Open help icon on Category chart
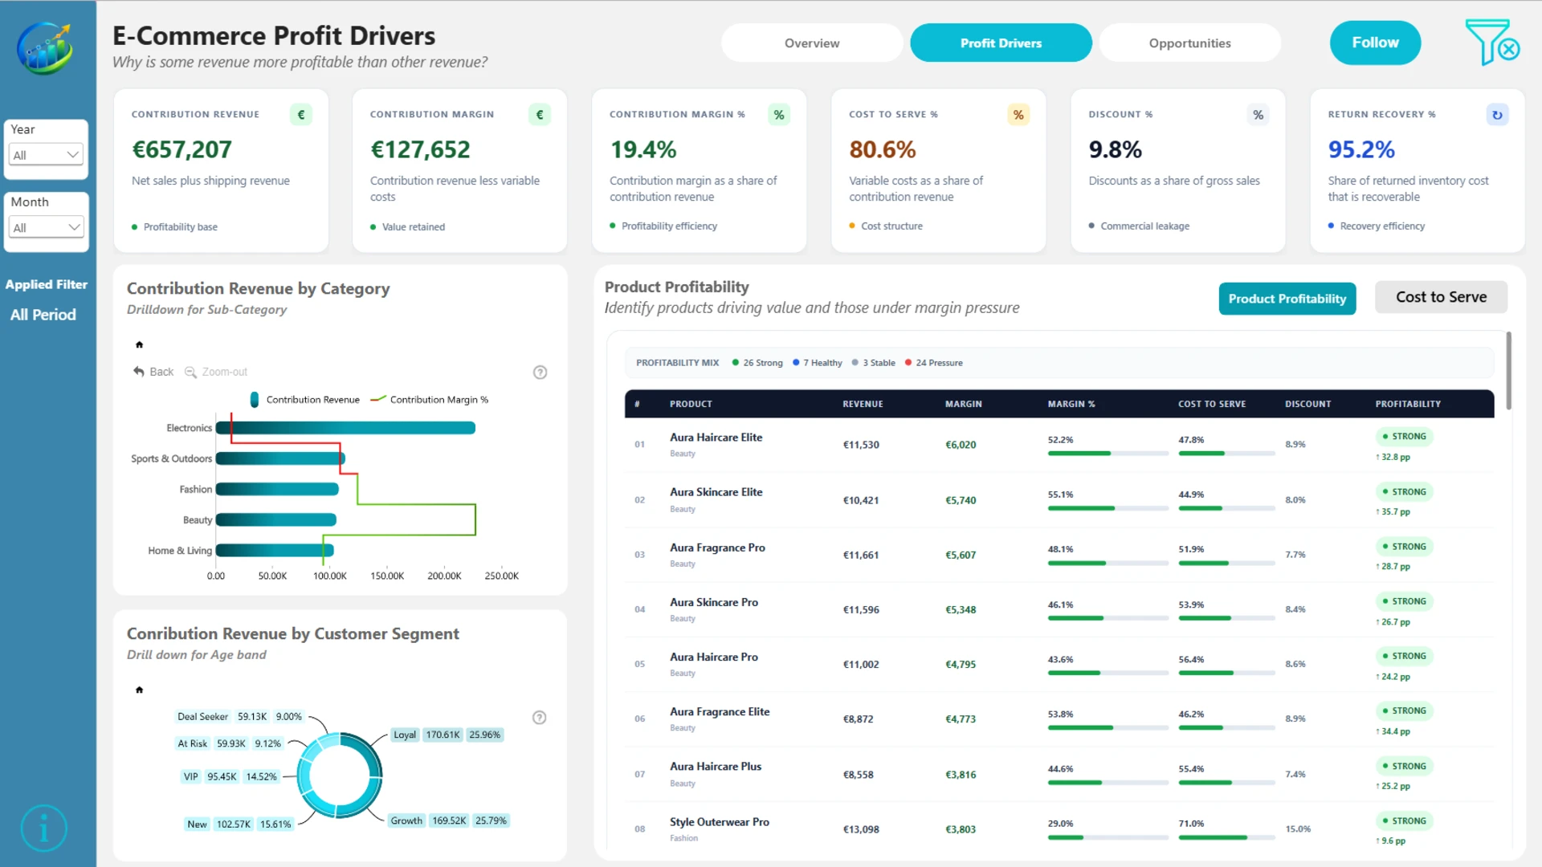Viewport: 1542px width, 867px height. (541, 372)
